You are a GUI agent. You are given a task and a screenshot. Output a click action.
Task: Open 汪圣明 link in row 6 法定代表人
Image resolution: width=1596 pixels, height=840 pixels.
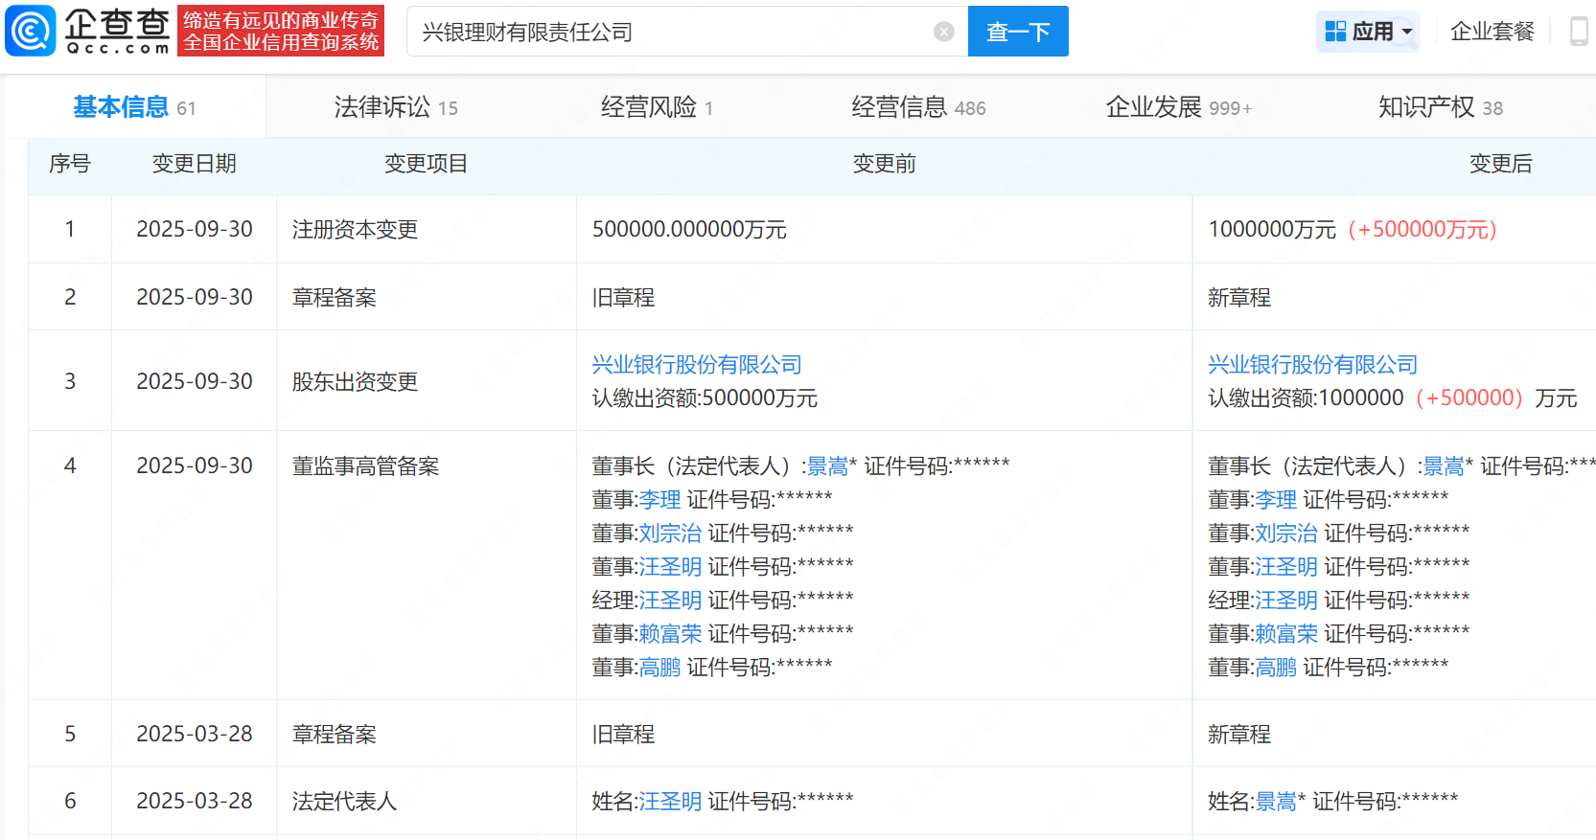(x=670, y=802)
